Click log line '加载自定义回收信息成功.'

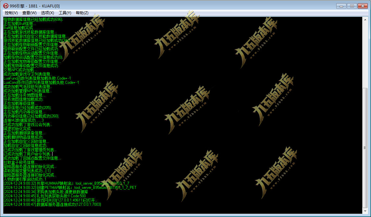click(25, 146)
